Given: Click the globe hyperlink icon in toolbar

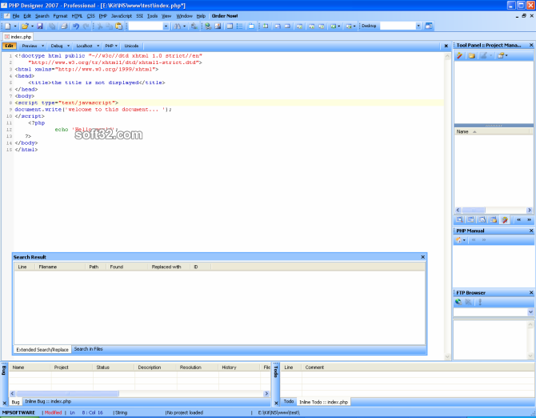Looking at the screenshot, I should [x=208, y=26].
